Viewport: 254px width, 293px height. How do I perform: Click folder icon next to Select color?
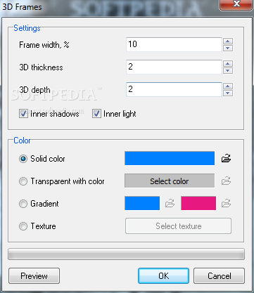click(x=226, y=181)
